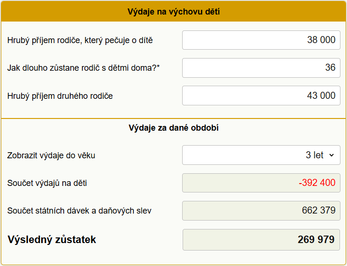Click the red -392 400 expenses total field
Screen dimensions: 347x266
pyautogui.click(x=261, y=183)
